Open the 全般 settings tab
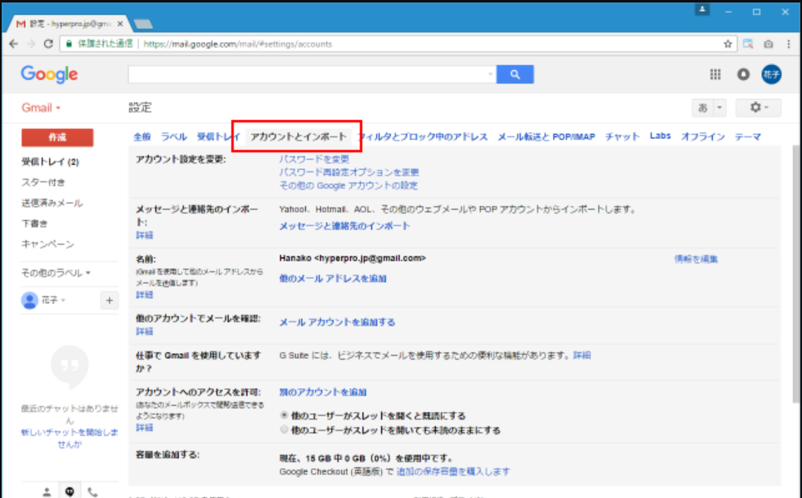The image size is (802, 498). [141, 137]
